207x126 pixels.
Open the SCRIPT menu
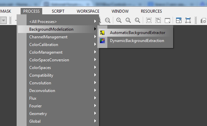(x=58, y=11)
